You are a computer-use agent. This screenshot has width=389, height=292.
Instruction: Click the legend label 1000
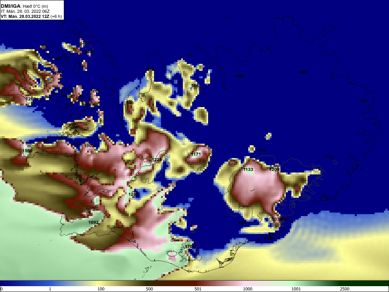click(247, 289)
